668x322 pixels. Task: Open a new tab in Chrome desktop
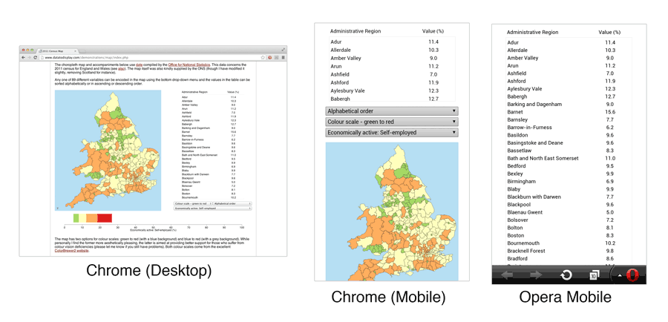(82, 51)
